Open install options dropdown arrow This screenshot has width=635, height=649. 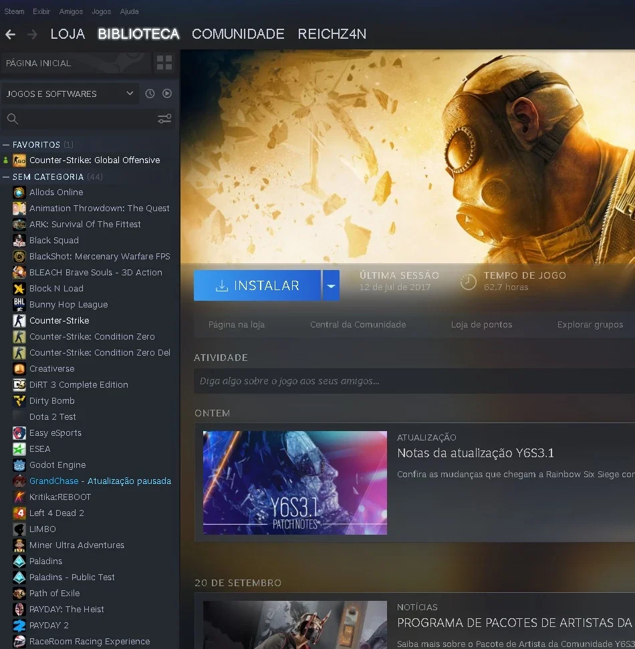click(x=331, y=285)
